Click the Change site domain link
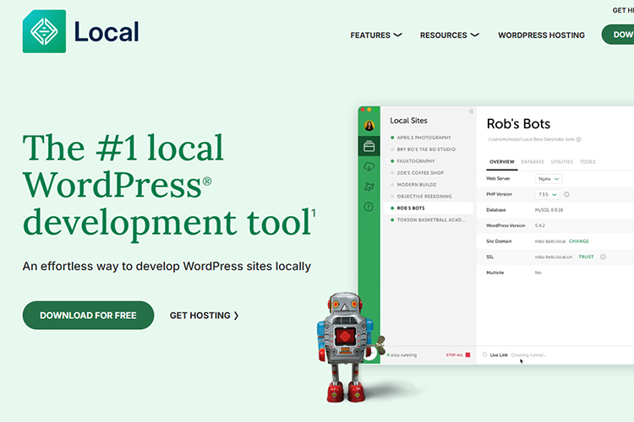Image resolution: width=634 pixels, height=422 pixels. 578,241
